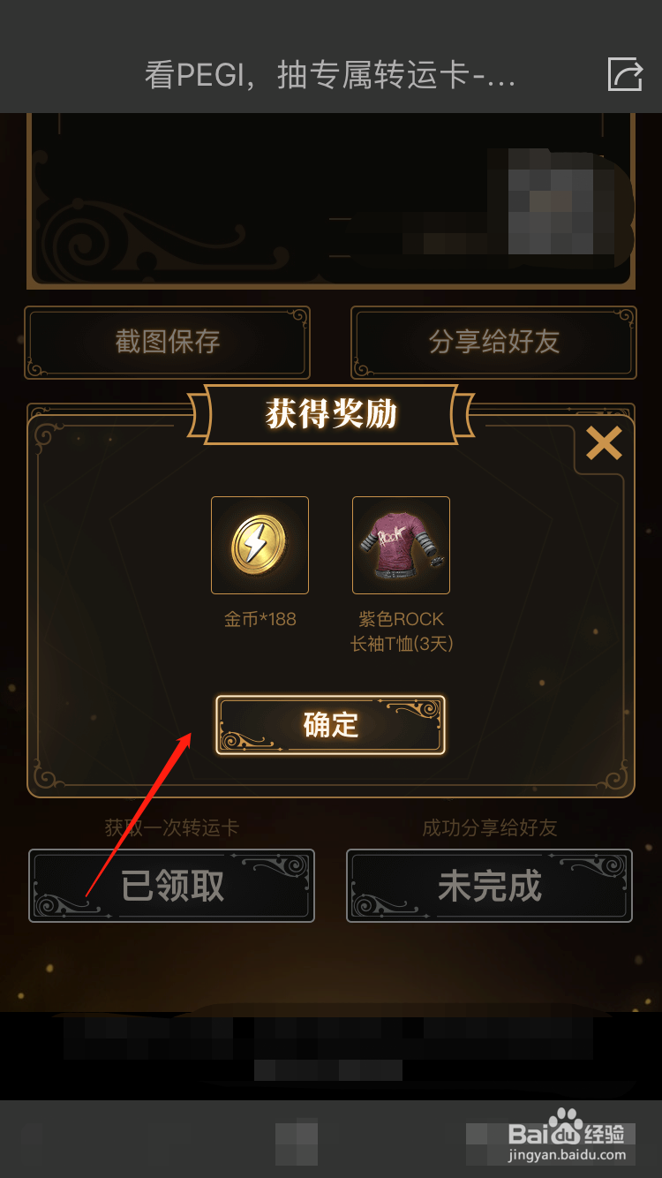
Task: Tap the transfer card image at top
Action: coord(331,200)
